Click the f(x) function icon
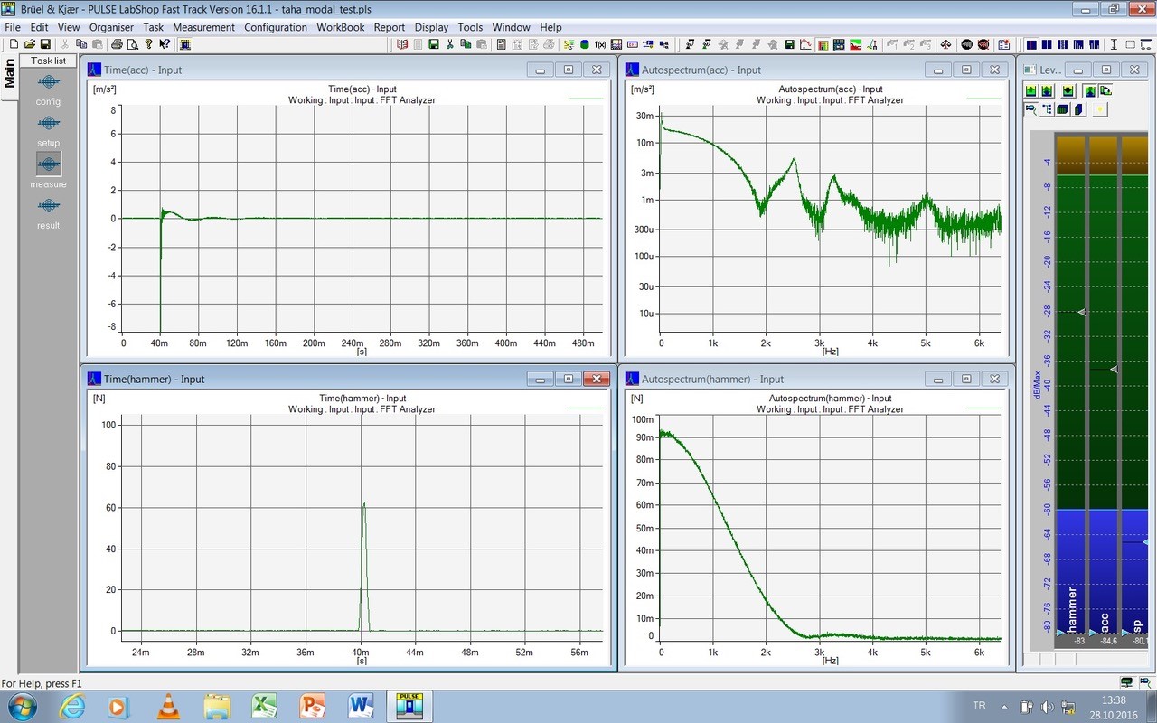 click(x=599, y=44)
